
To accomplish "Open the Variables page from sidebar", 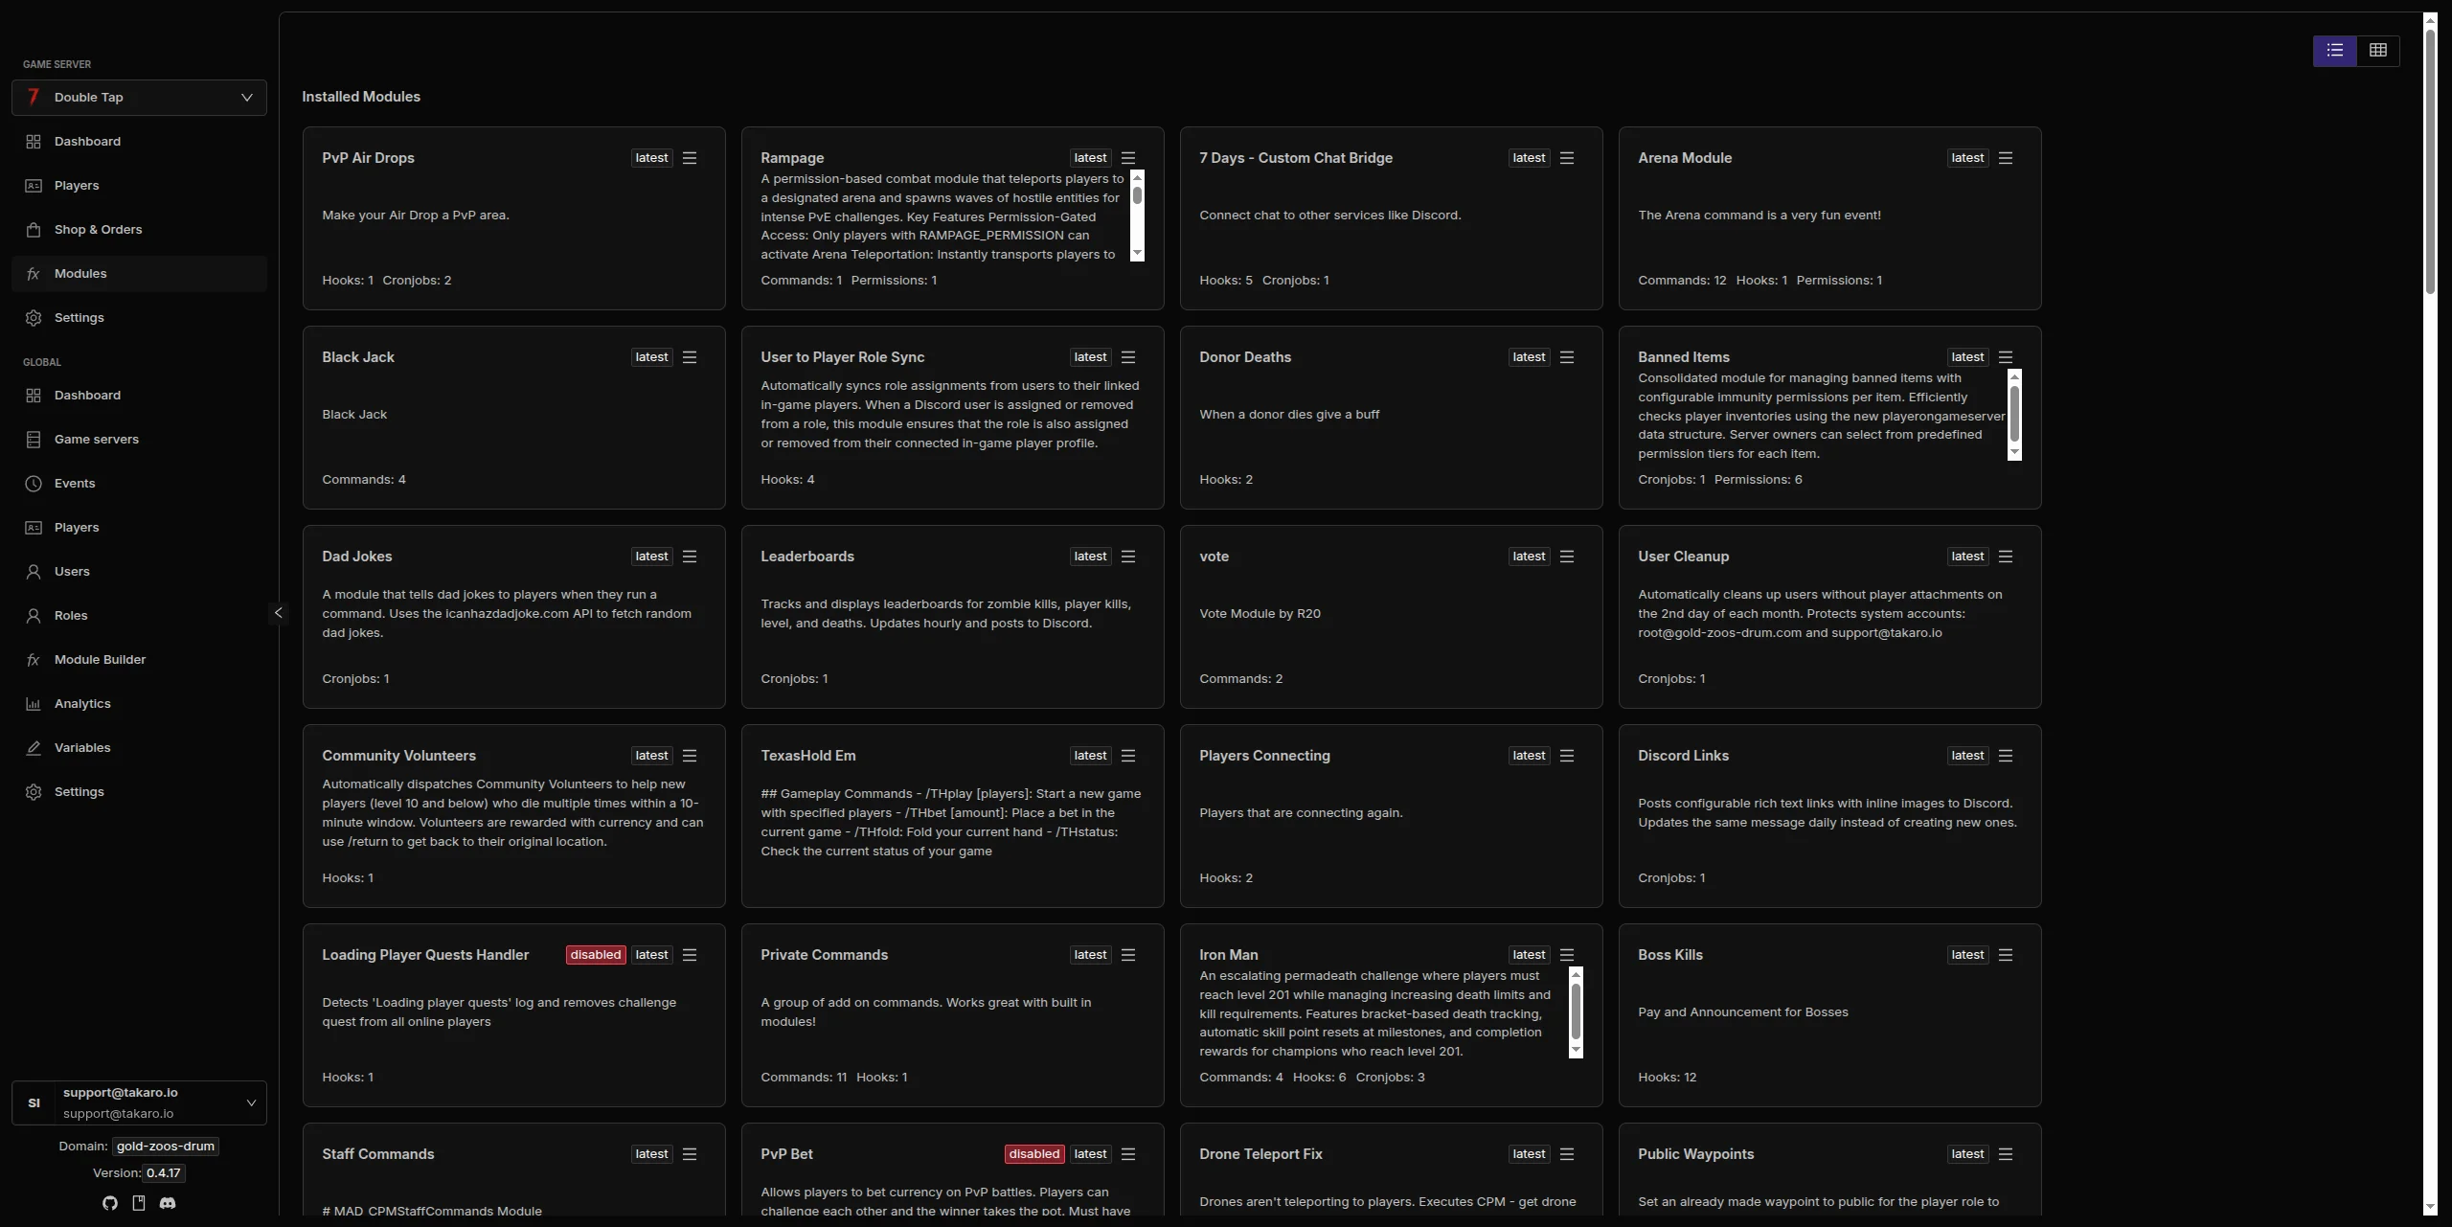I will click(80, 748).
